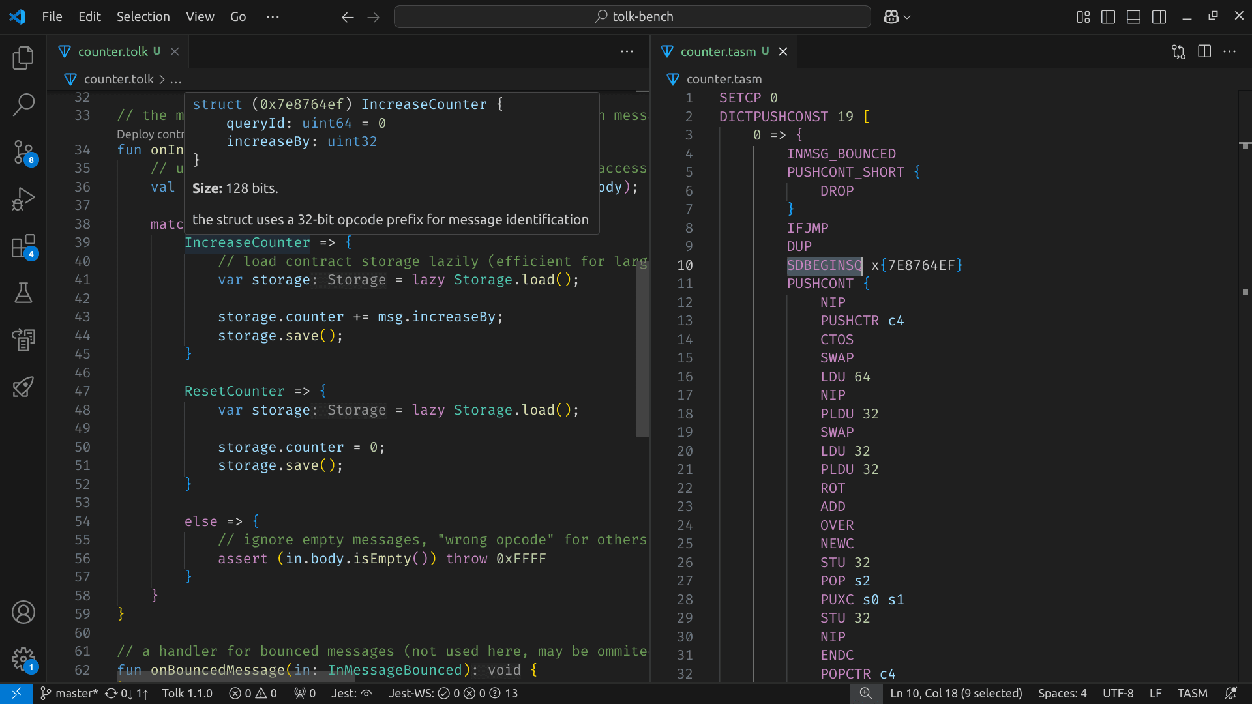Open the Copilot chat icon
Screen dimensions: 1252x704
coord(891,17)
